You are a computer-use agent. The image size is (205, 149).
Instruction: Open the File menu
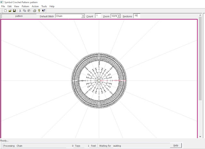[x=3, y=6]
